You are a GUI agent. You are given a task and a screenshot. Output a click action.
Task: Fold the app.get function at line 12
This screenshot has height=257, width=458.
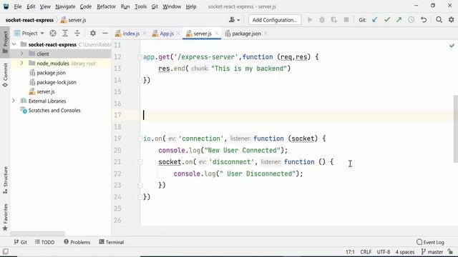140,57
